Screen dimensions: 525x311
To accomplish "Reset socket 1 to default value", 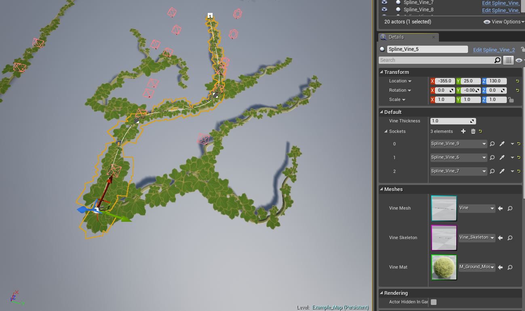I will pos(519,158).
